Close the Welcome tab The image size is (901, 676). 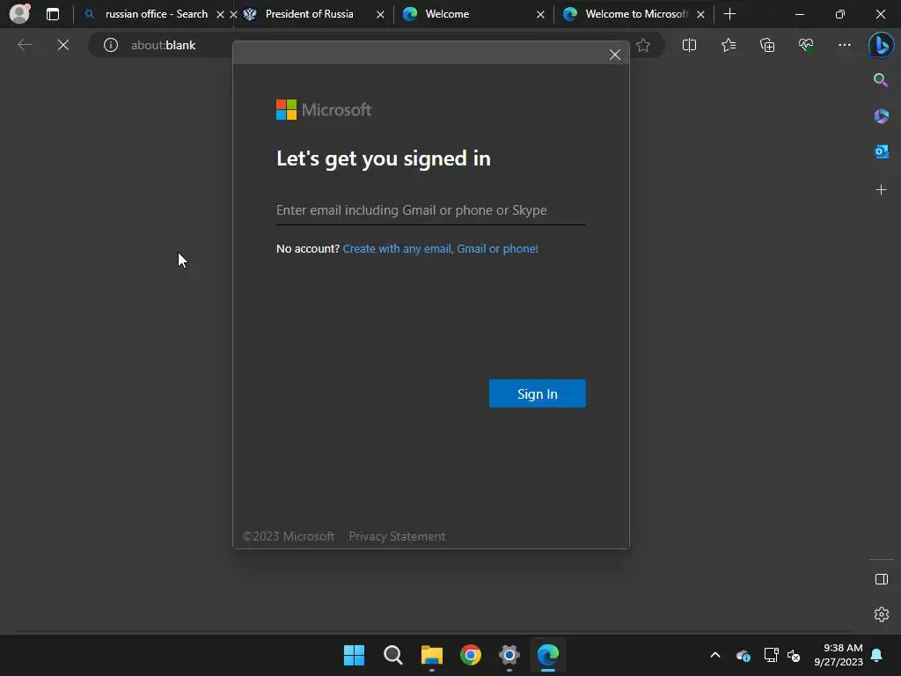[x=540, y=14]
